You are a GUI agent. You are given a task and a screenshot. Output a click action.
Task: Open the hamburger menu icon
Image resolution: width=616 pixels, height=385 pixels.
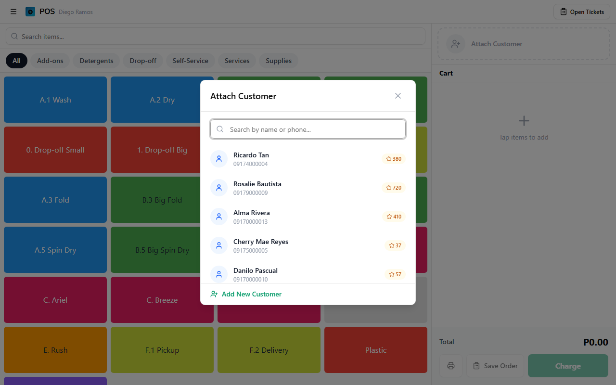tap(13, 12)
